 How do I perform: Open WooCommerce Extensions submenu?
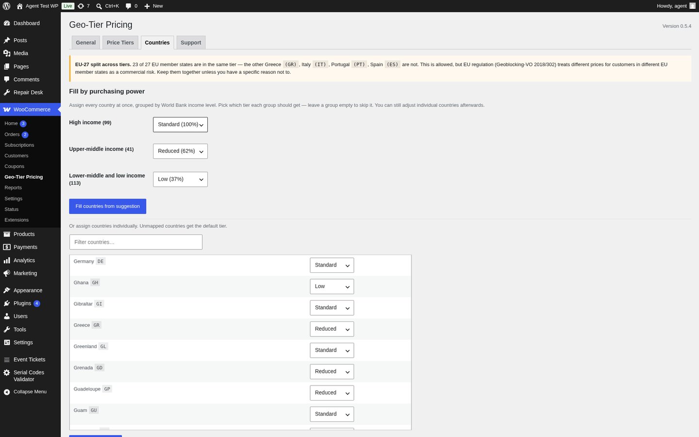[17, 220]
